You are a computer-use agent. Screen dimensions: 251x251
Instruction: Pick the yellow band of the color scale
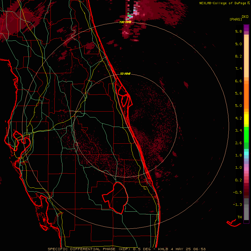click(x=246, y=119)
